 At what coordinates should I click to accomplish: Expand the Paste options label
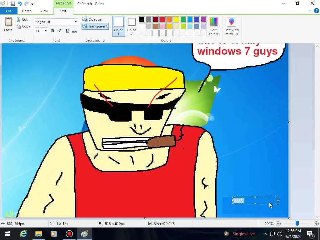(8, 30)
